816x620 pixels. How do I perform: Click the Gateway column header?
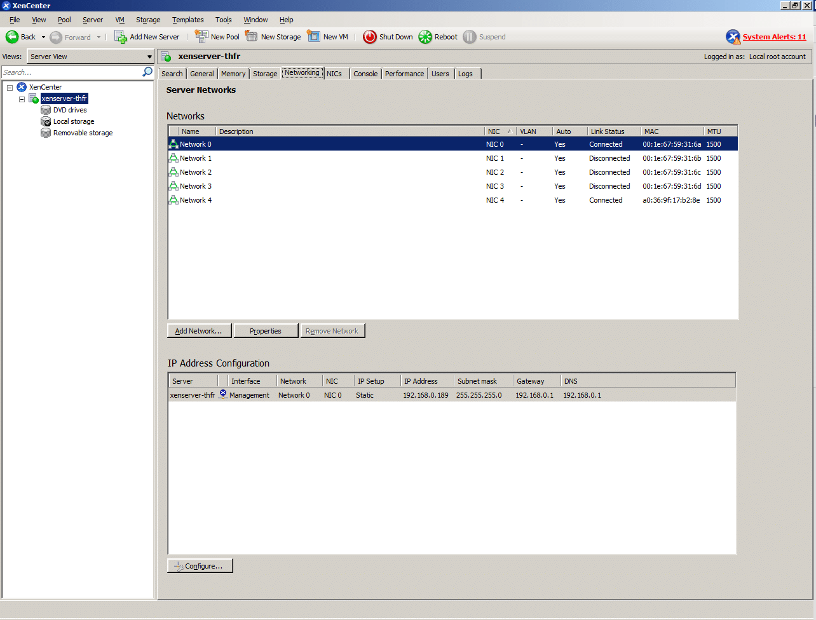pyautogui.click(x=536, y=381)
